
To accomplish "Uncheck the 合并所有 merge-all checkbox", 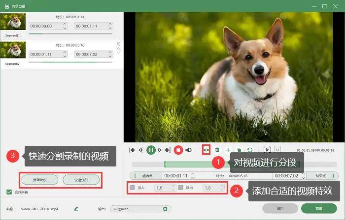I will (9, 192).
